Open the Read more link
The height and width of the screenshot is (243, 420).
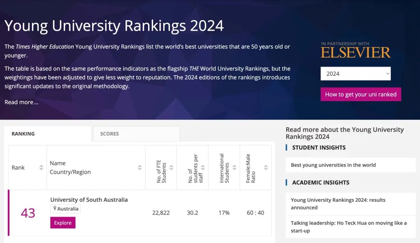point(21,102)
